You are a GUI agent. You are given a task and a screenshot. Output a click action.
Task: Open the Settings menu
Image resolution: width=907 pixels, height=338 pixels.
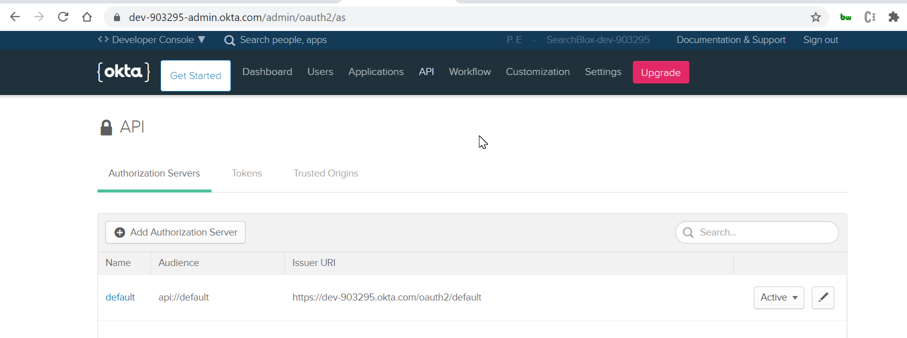point(603,72)
